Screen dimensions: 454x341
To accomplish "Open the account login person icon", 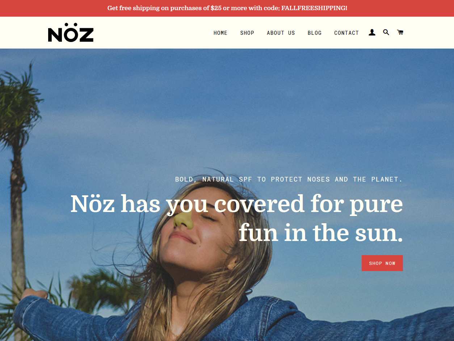I will pyautogui.click(x=372, y=33).
